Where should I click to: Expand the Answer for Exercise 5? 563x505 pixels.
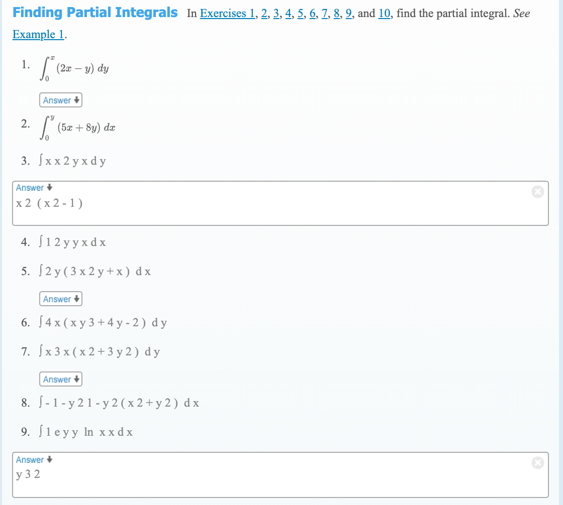[60, 299]
